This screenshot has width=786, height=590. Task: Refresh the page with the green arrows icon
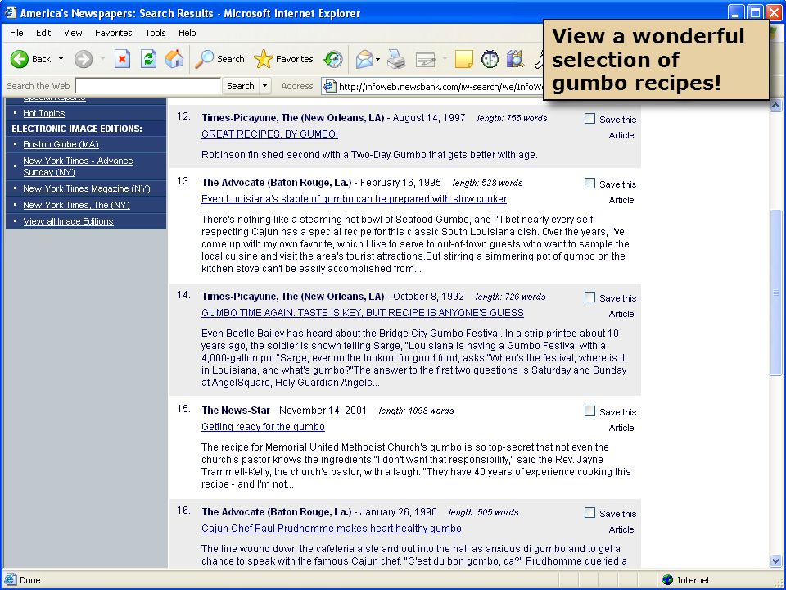point(148,59)
